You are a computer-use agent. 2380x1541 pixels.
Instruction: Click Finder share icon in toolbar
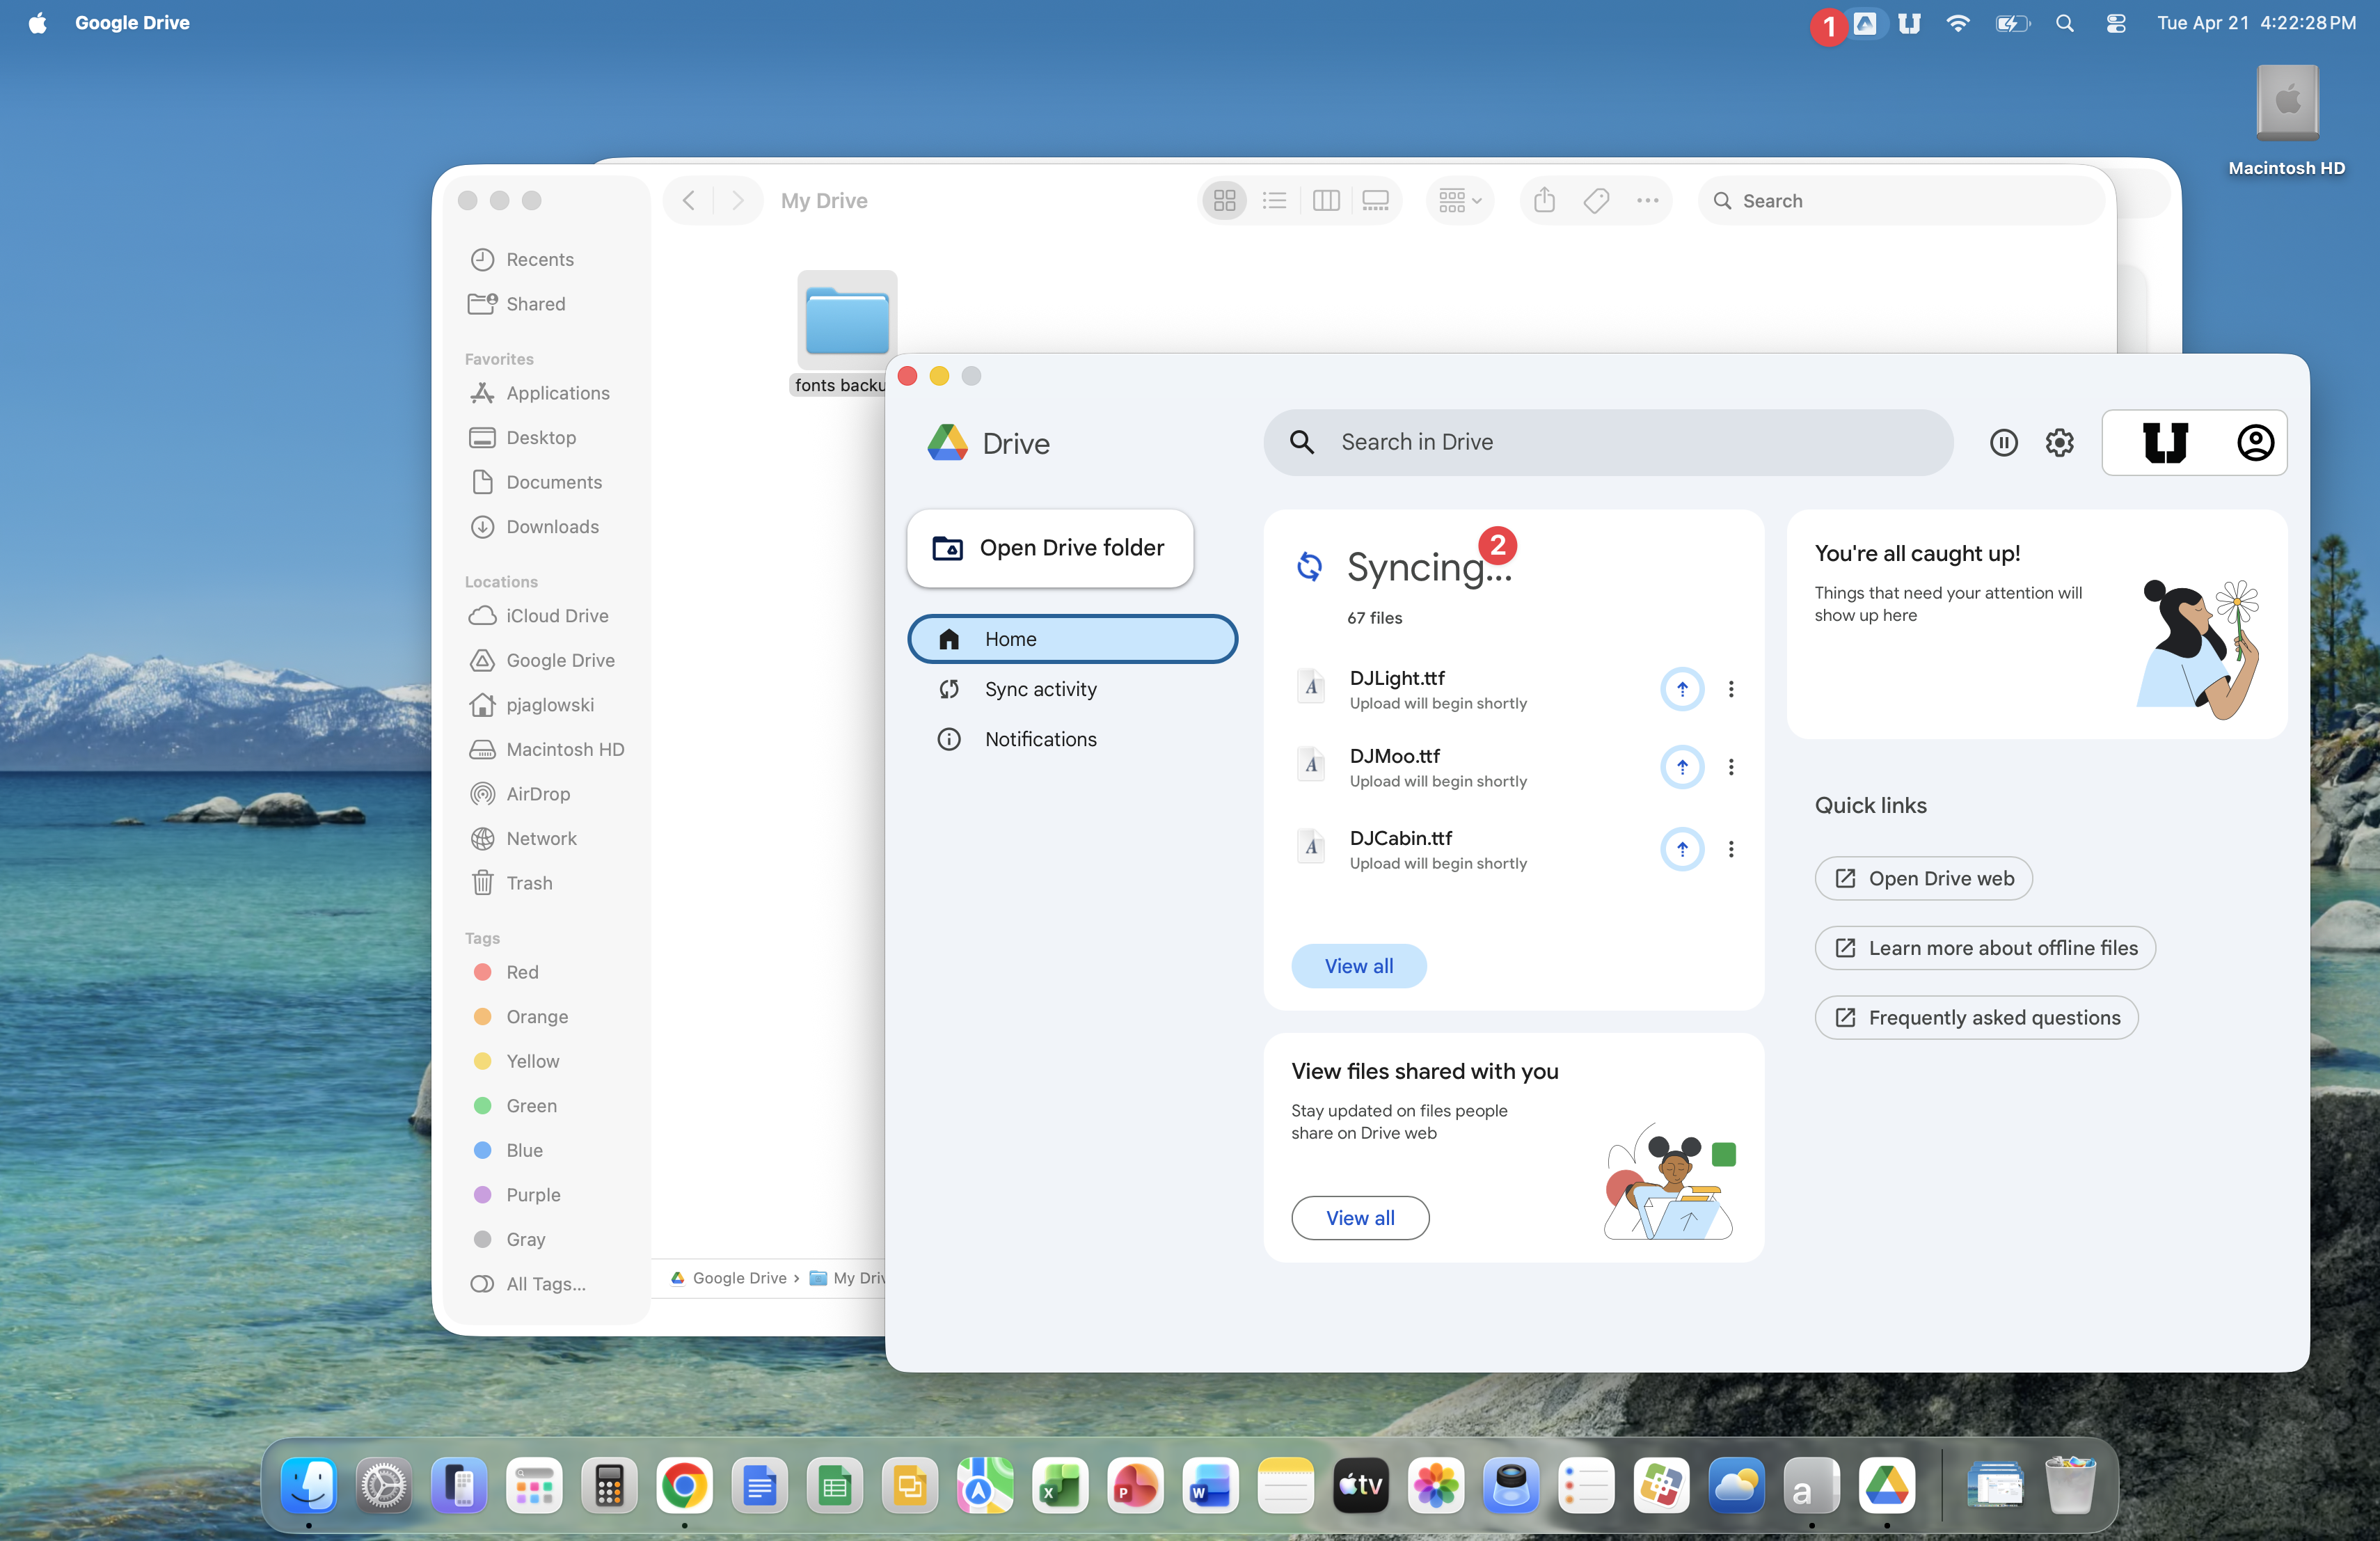(x=1544, y=201)
